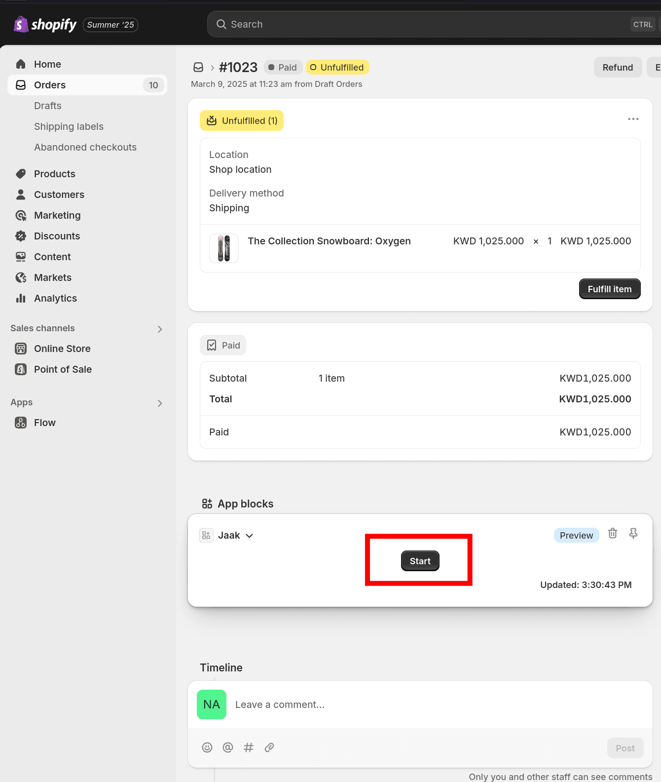Open Orders in sidebar
Image resolution: width=661 pixels, height=782 pixels.
[x=87, y=85]
